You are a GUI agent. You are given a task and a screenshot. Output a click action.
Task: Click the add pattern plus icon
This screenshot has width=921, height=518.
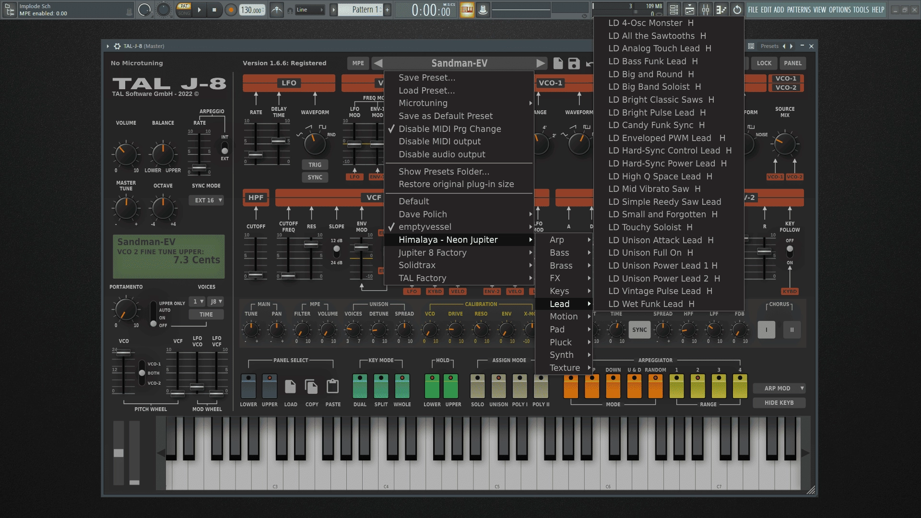coord(388,10)
